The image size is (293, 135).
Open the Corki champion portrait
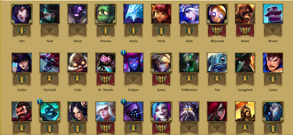77,63
